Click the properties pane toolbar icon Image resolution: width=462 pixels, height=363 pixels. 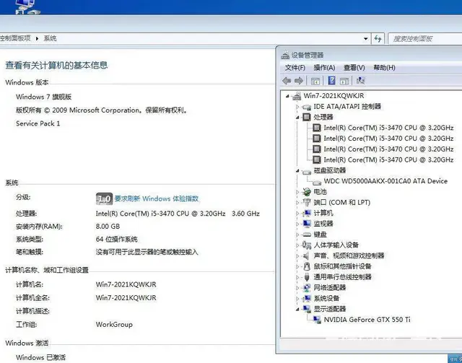[344, 81]
